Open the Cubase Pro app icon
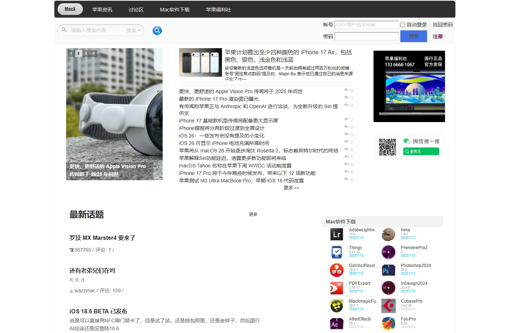509x333 pixels. 389,306
